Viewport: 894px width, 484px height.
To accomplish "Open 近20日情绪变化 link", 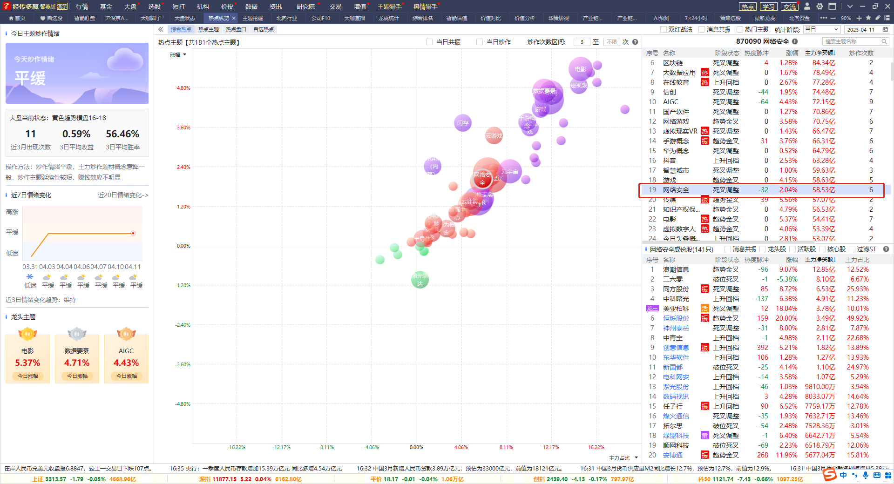I will point(123,195).
